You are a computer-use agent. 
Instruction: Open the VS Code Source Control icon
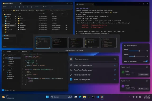click(x=4, y=62)
